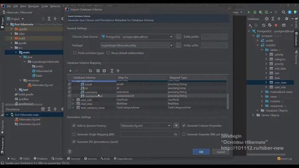Open Choose Data Source dropdown
The width and height of the screenshot is (299, 168).
pyautogui.click(x=171, y=36)
